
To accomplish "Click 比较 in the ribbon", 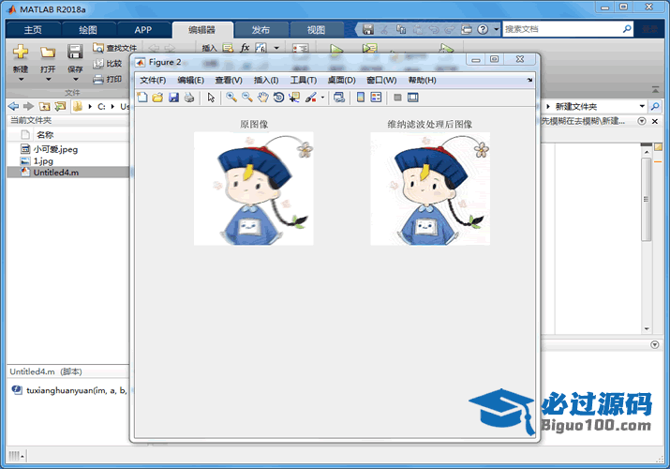I will 108,64.
